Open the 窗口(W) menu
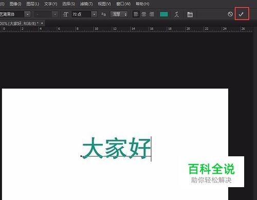This screenshot has height=200, width=257. point(123,4)
